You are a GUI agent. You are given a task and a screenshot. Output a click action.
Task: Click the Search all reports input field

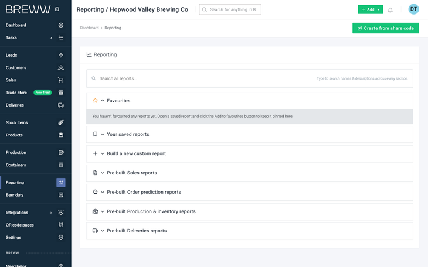pyautogui.click(x=250, y=78)
